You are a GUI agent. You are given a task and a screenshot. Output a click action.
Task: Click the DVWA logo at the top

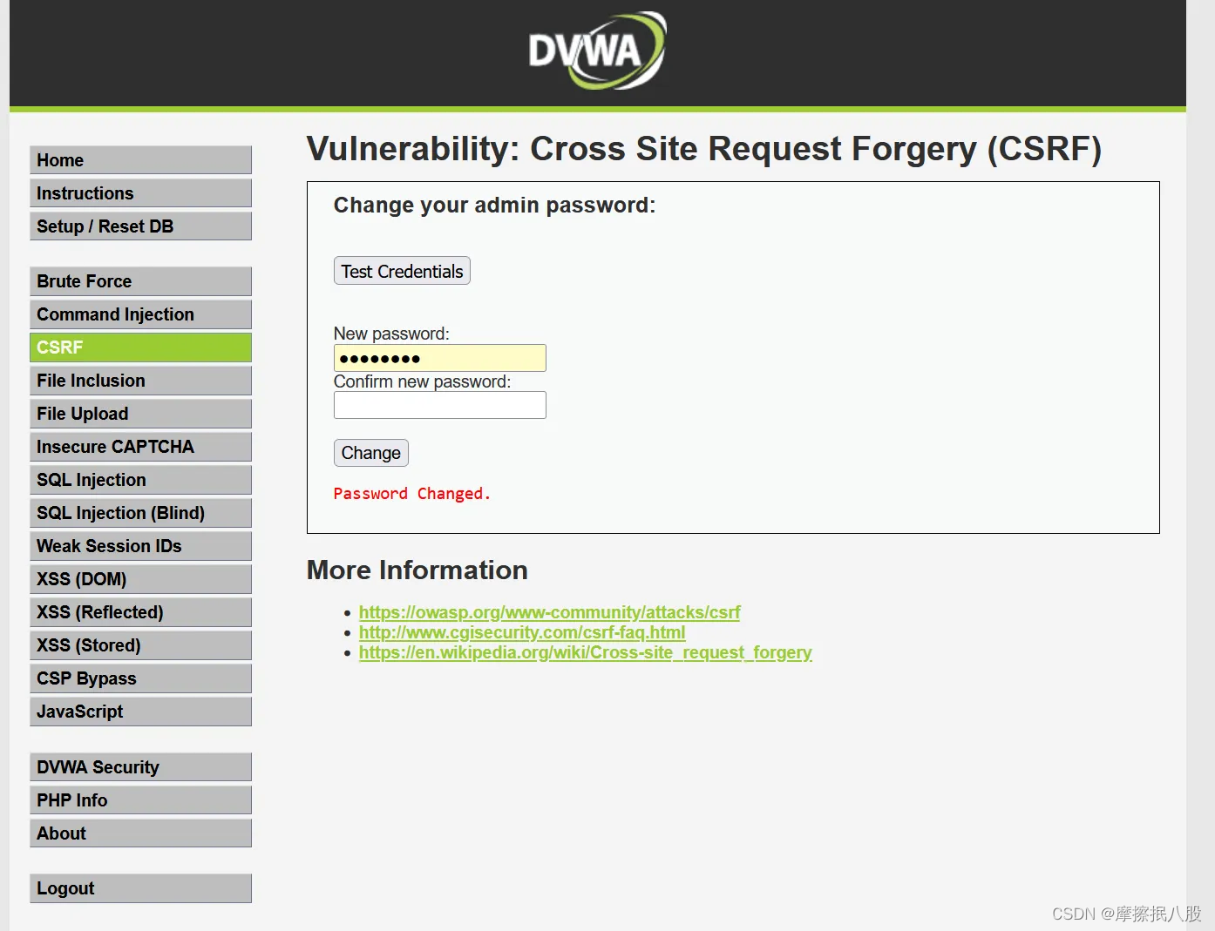pos(596,51)
